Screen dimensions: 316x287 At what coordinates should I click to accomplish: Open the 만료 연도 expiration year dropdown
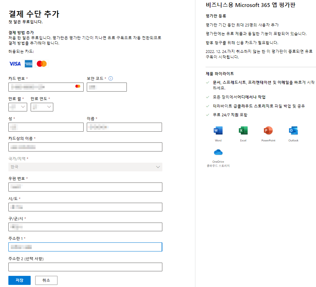pyautogui.click(x=42, y=107)
